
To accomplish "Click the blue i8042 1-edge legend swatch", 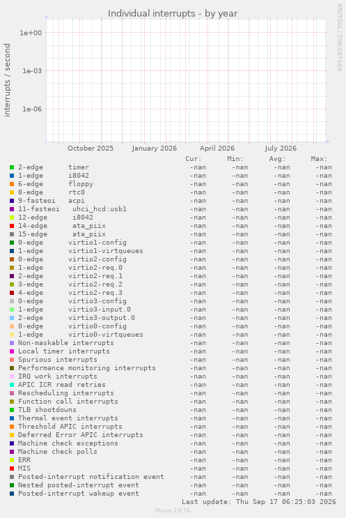I will tap(12, 176).
